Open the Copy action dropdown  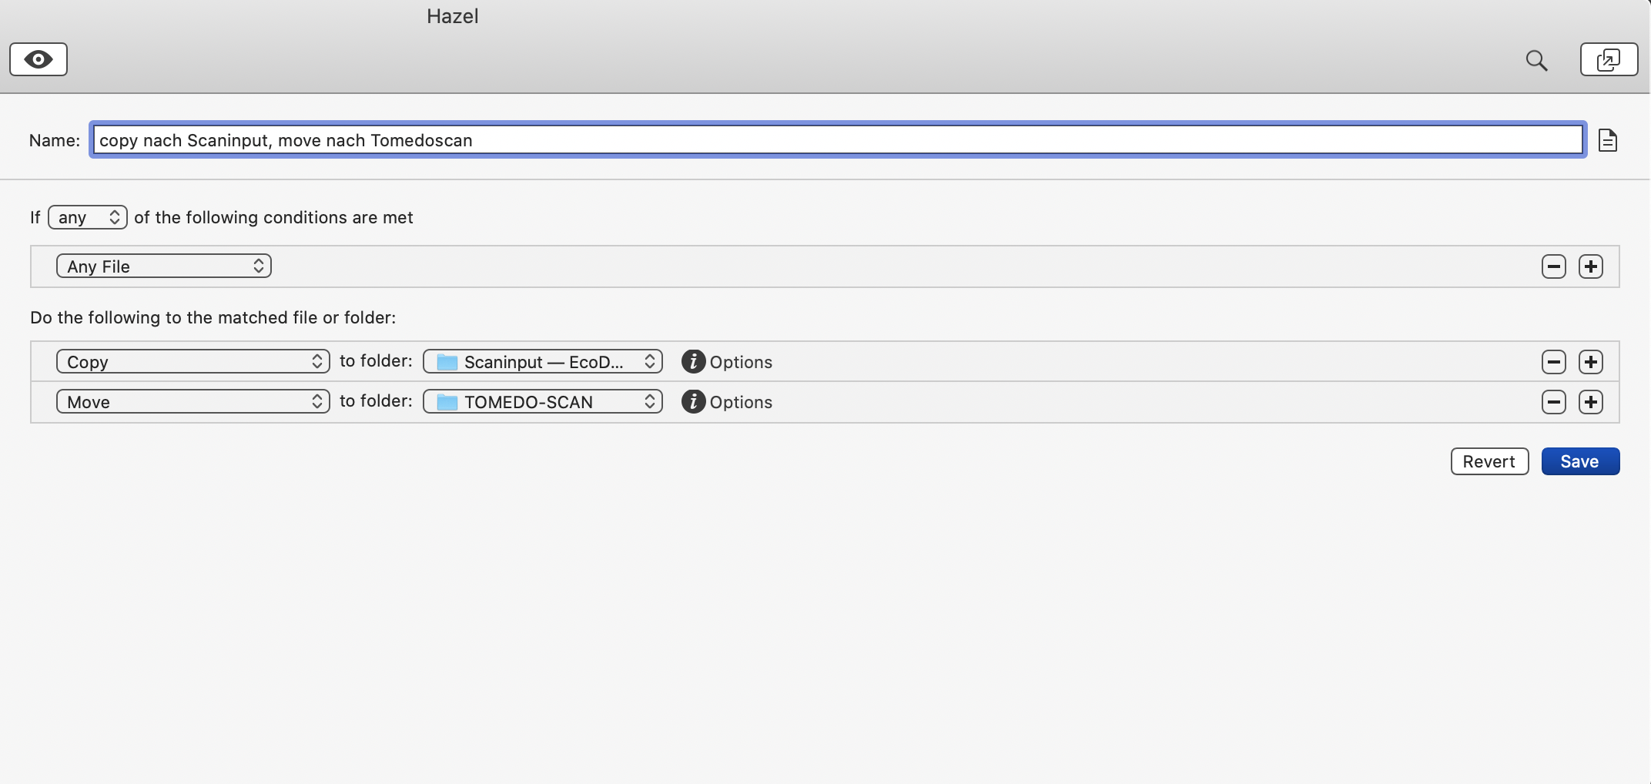click(x=193, y=362)
